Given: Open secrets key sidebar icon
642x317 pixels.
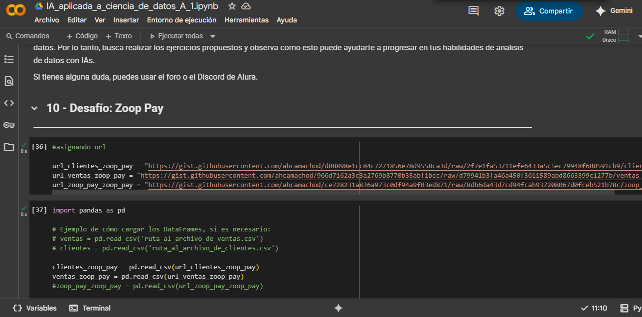Looking at the screenshot, I should pos(9,125).
